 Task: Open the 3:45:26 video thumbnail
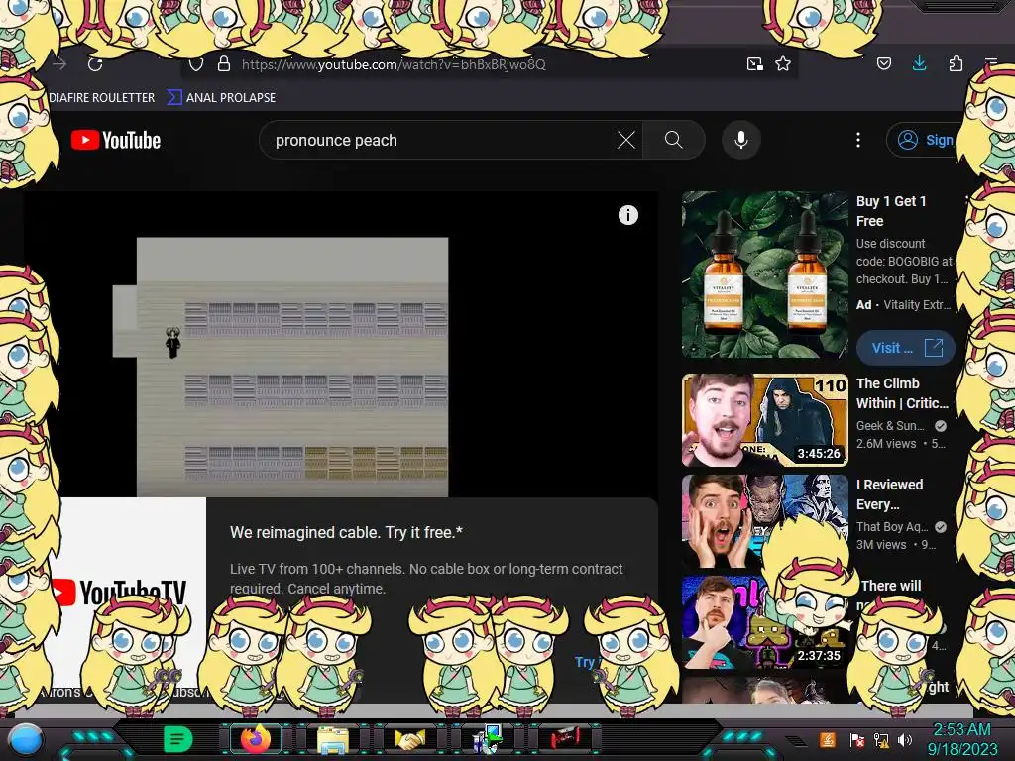[x=764, y=420]
